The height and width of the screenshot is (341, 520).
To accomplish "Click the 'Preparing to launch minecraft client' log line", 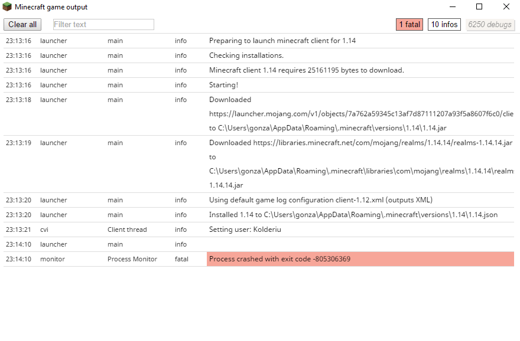I will [x=282, y=41].
